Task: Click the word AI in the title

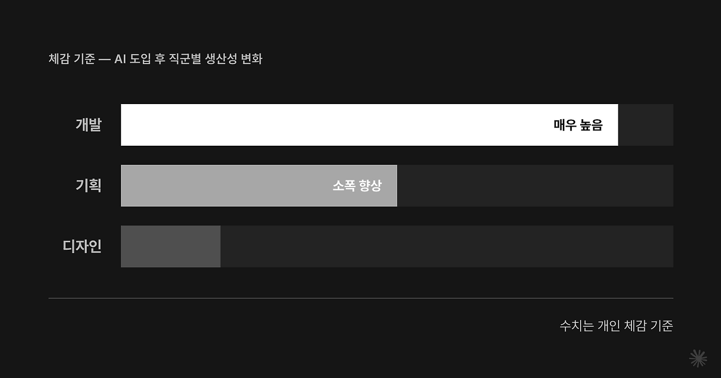Action: [x=120, y=58]
